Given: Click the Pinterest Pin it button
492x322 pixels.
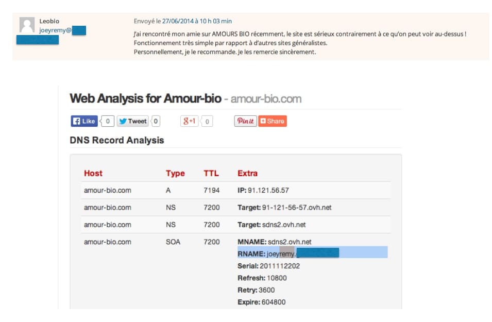Looking at the screenshot, I should 245,121.
